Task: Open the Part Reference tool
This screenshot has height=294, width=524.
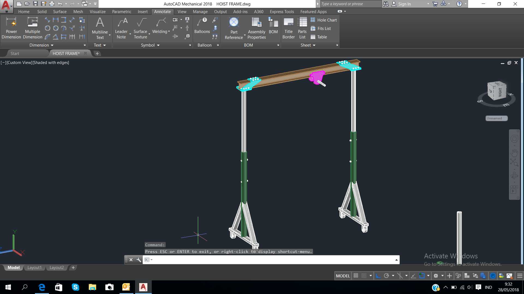Action: pyautogui.click(x=234, y=28)
